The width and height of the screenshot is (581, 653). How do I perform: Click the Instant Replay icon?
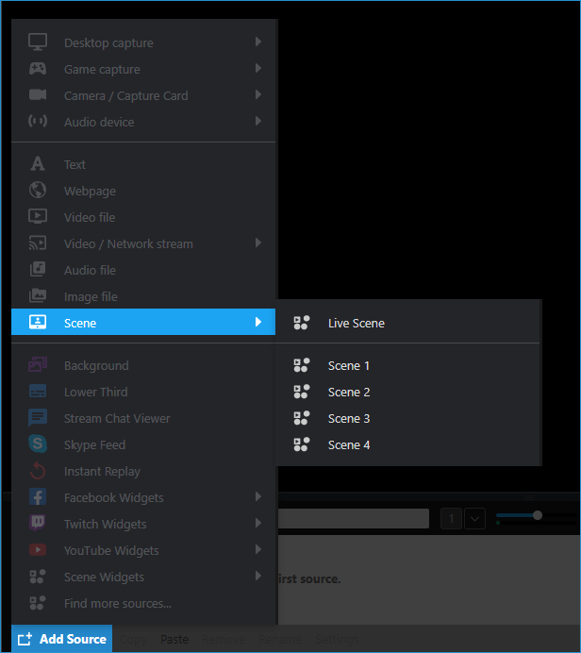(38, 471)
